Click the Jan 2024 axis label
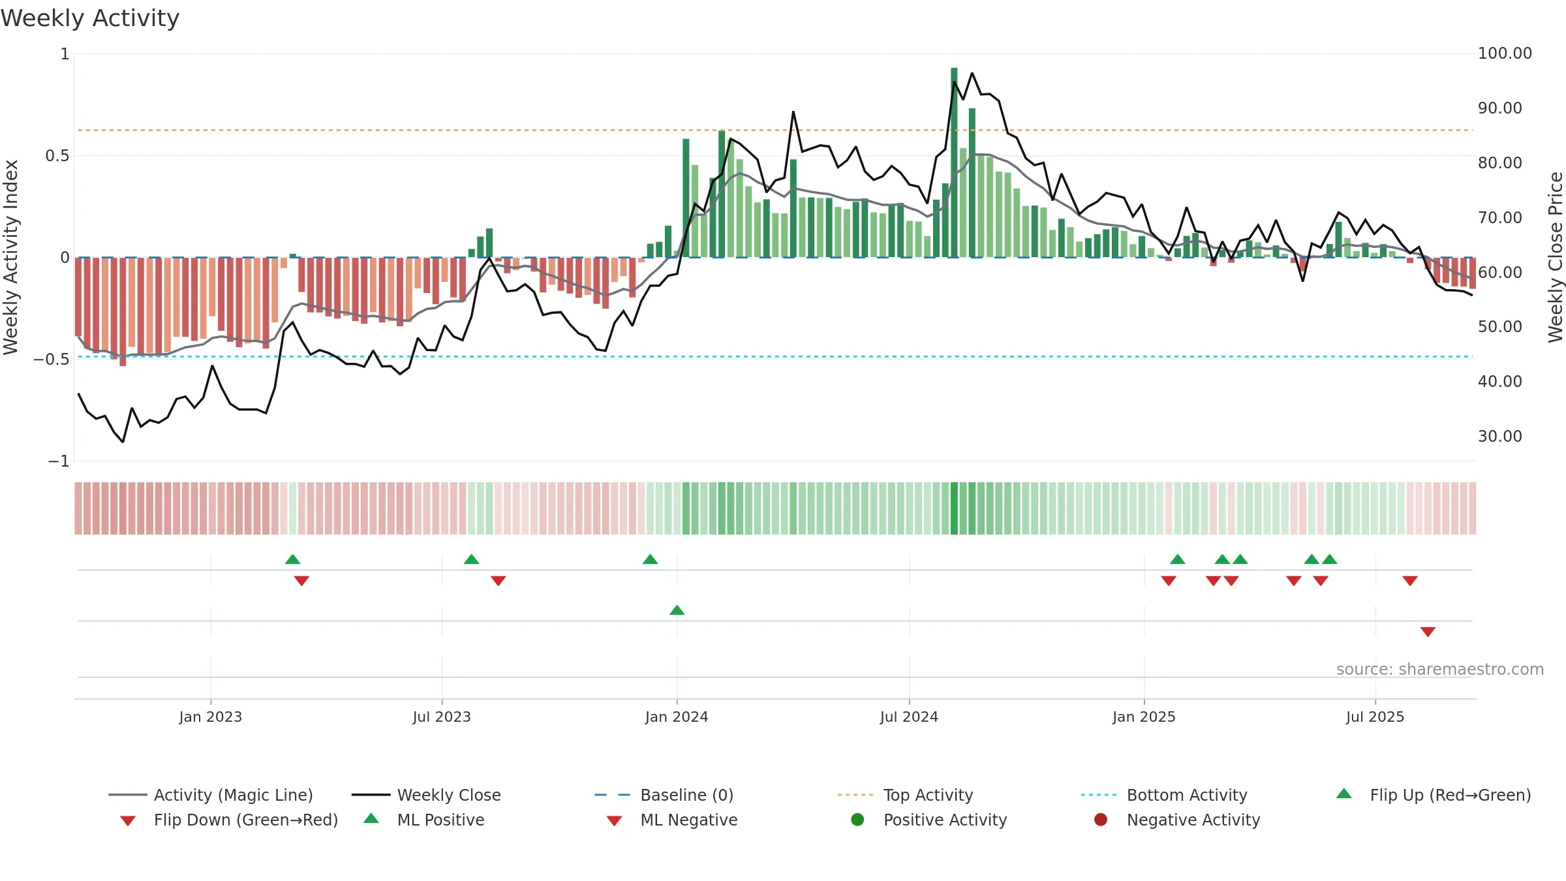 pyautogui.click(x=677, y=717)
